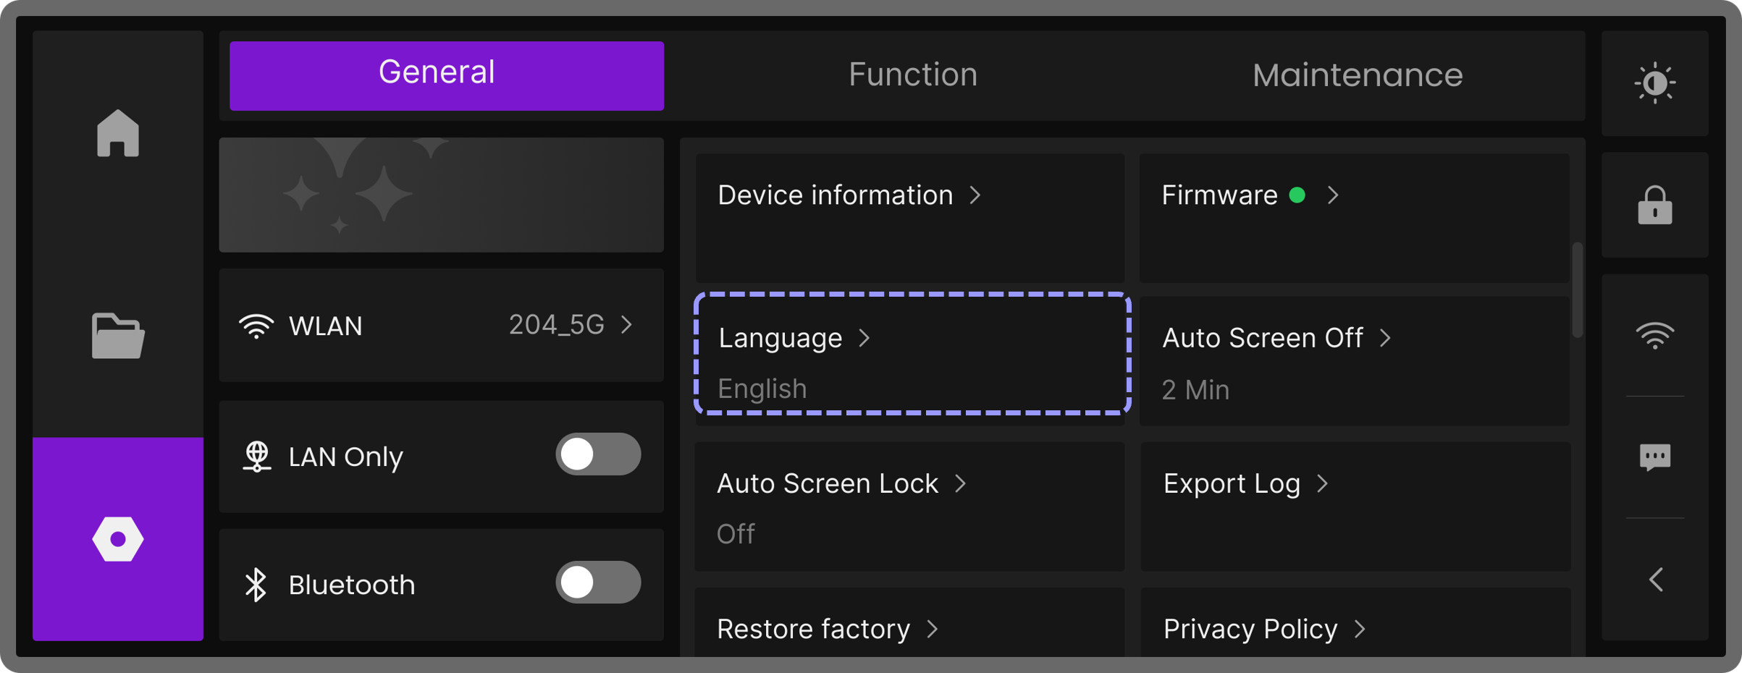Enable the LAN Only switch
Image resolution: width=1742 pixels, height=673 pixels.
click(x=598, y=454)
